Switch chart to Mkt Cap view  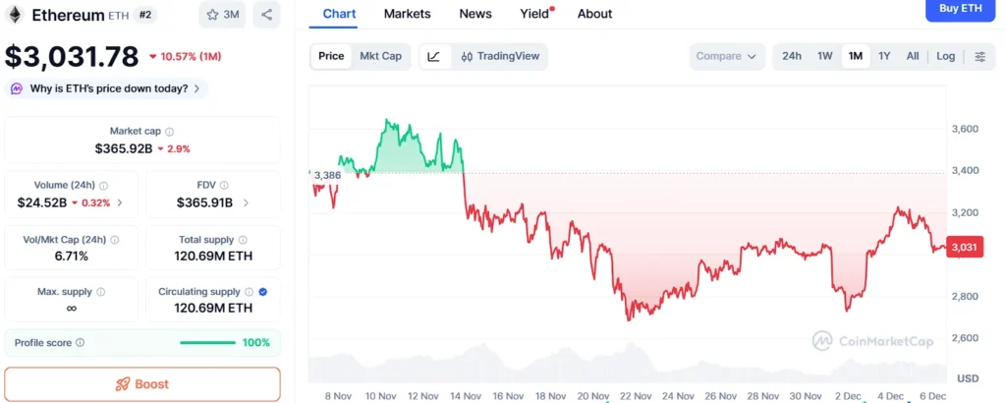click(380, 56)
